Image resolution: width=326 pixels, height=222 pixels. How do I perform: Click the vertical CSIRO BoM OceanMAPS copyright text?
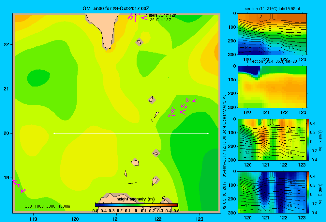point(224,151)
